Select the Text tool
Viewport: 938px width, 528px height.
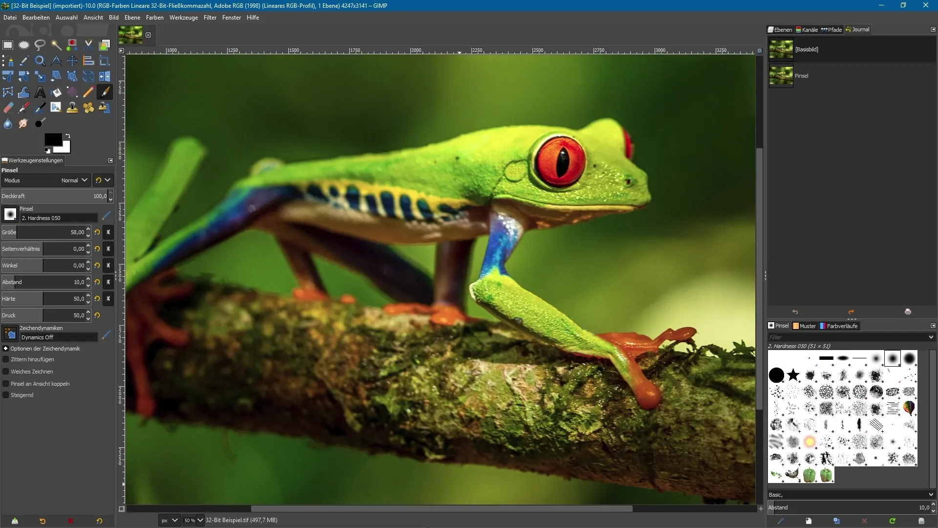coord(40,92)
